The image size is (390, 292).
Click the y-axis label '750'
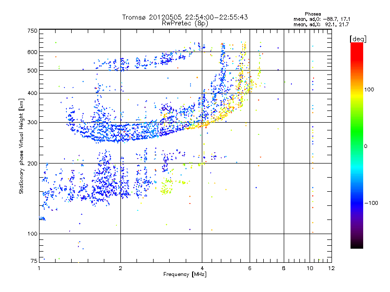point(32,31)
